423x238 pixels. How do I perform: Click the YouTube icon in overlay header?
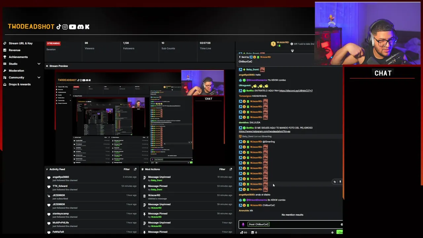[x=72, y=27]
